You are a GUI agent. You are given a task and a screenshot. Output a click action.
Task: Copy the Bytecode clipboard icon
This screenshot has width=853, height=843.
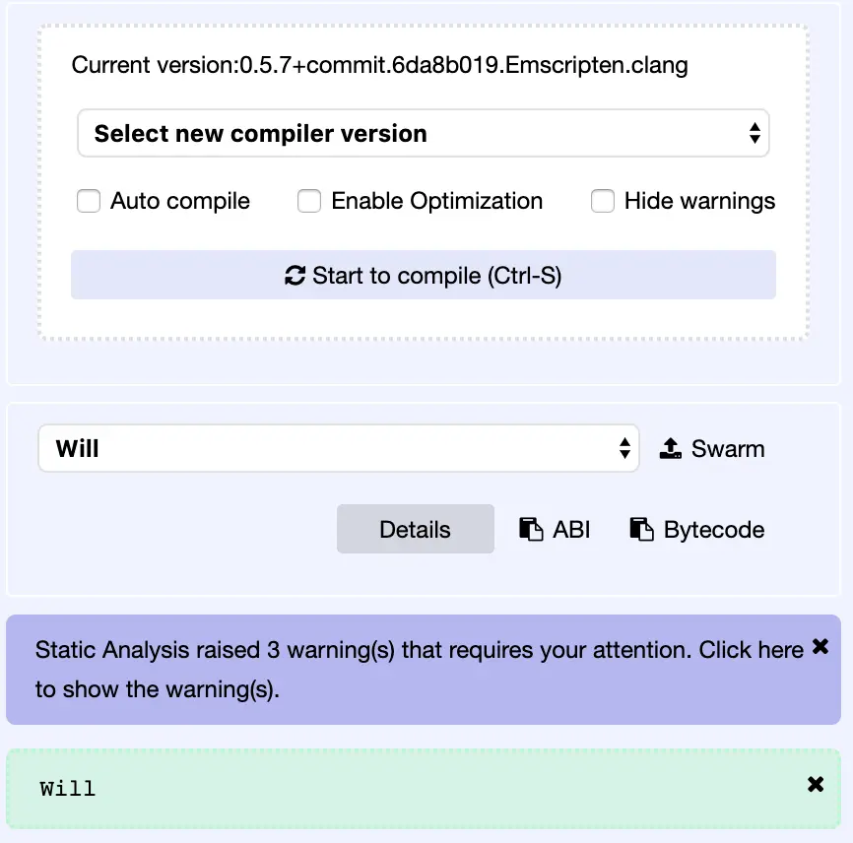coord(642,529)
